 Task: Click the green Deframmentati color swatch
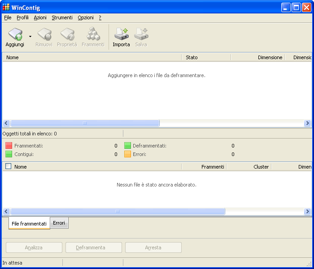point(127,146)
